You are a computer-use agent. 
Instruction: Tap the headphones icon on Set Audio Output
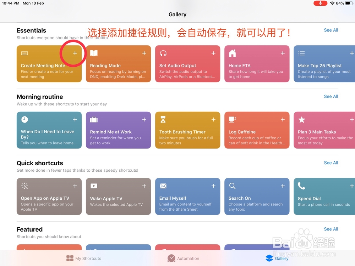click(163, 53)
